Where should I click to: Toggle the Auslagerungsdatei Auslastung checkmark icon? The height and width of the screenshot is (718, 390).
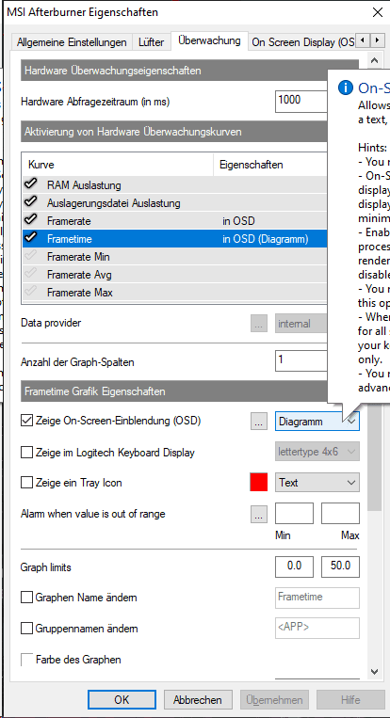[x=31, y=203]
